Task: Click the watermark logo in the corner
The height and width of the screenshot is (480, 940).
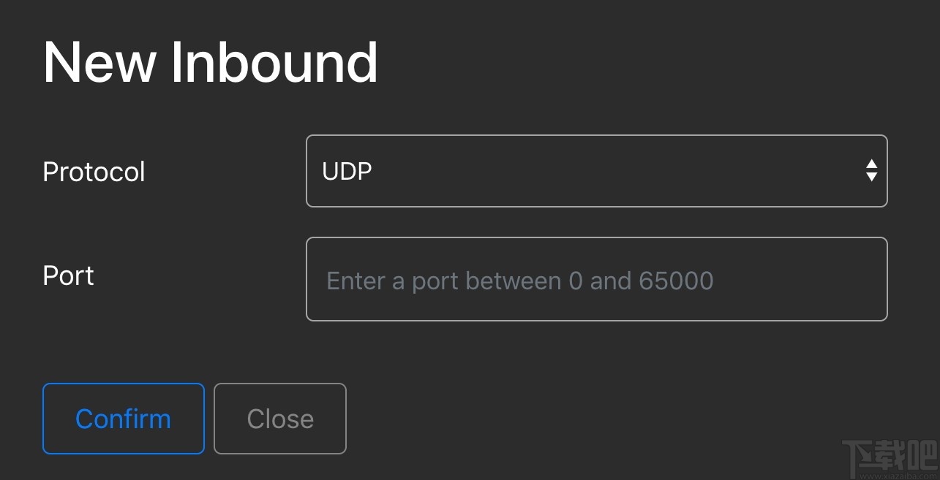Action: tap(889, 458)
